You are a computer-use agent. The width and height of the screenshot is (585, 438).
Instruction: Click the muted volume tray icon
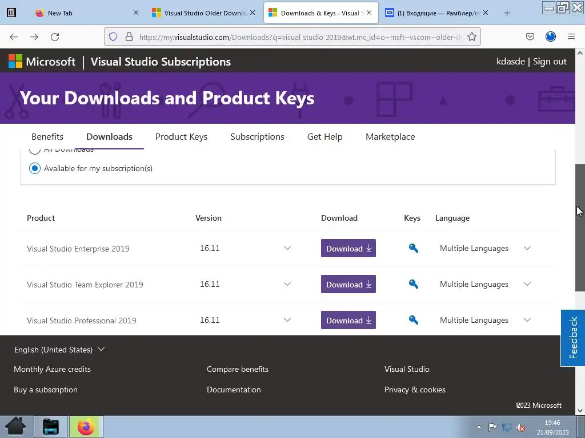click(521, 427)
